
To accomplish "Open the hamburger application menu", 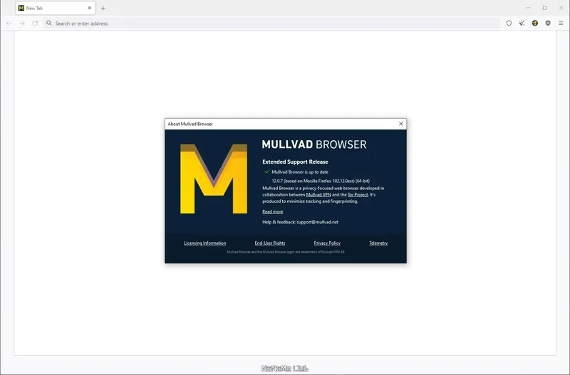I will (561, 23).
